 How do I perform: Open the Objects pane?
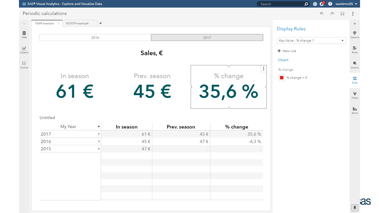(x=24, y=49)
